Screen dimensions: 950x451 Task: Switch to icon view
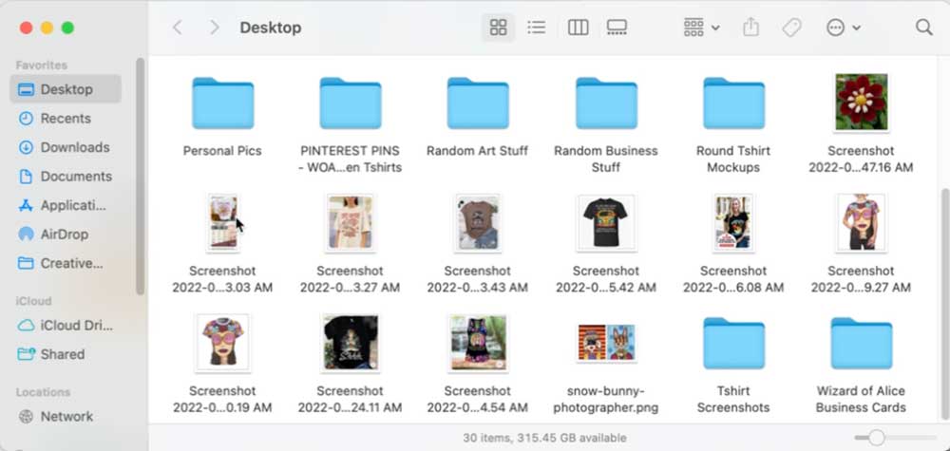(498, 28)
